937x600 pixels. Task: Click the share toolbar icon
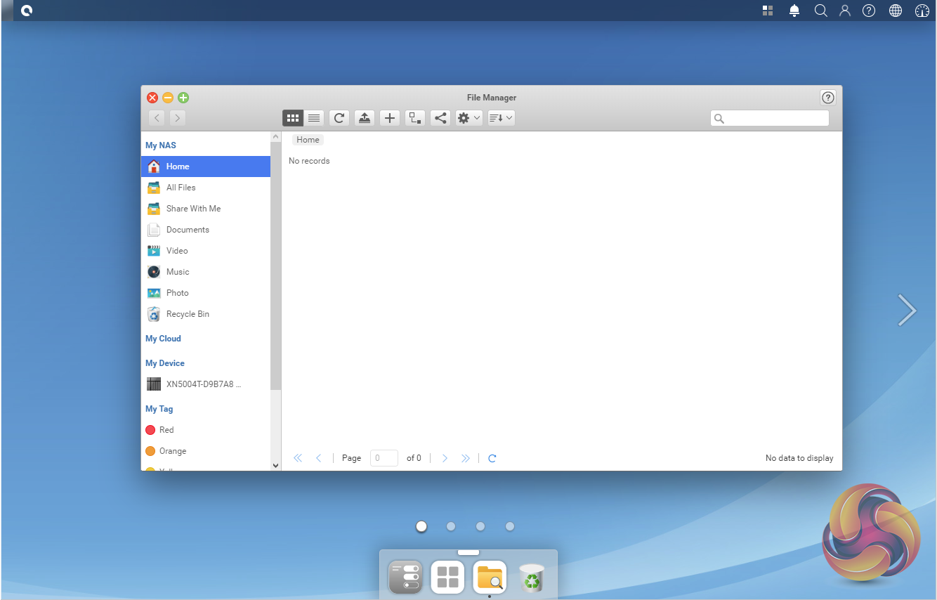click(x=440, y=118)
